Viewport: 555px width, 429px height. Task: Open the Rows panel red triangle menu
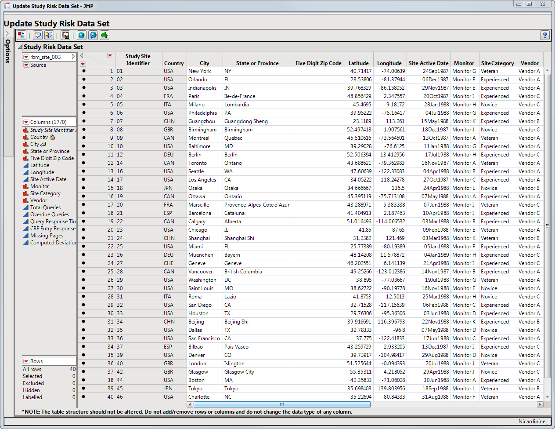pos(26,361)
